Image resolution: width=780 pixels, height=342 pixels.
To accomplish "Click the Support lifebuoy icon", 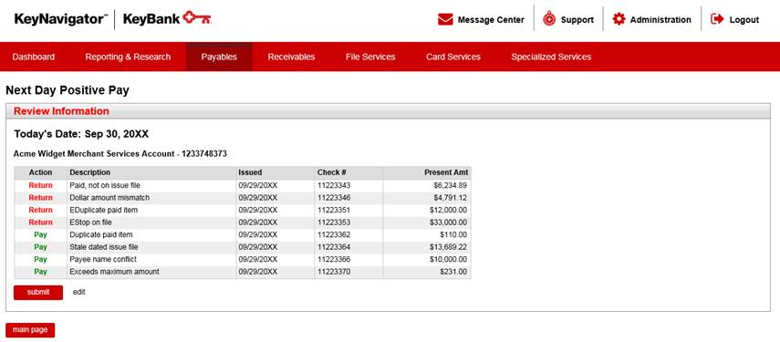I will click(549, 19).
